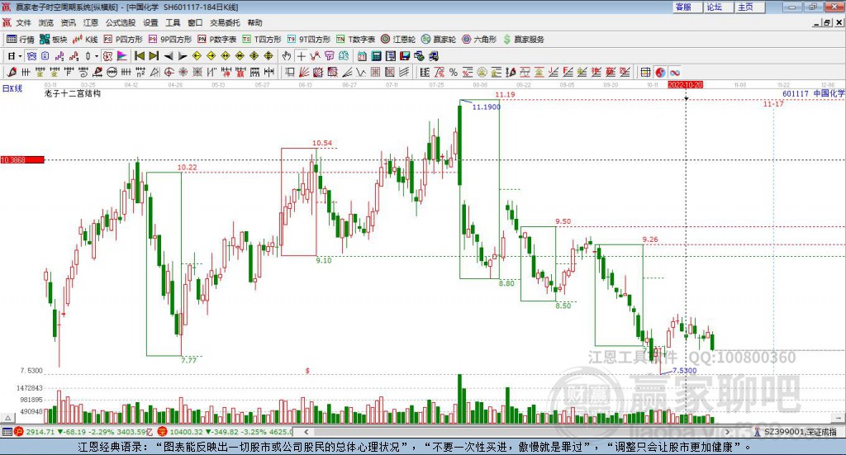Click the 论坛 forum button
Image resolution: width=846 pixels, height=455 pixels.
tap(718, 7)
